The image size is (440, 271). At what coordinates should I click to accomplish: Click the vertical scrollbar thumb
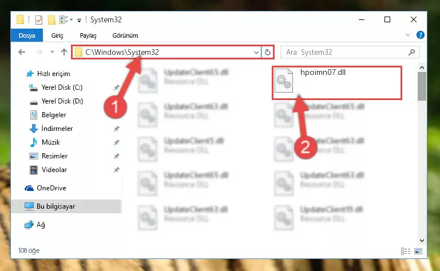click(422, 86)
